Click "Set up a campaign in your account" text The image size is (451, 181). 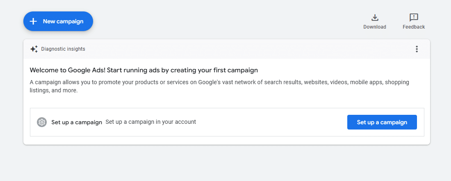151,122
